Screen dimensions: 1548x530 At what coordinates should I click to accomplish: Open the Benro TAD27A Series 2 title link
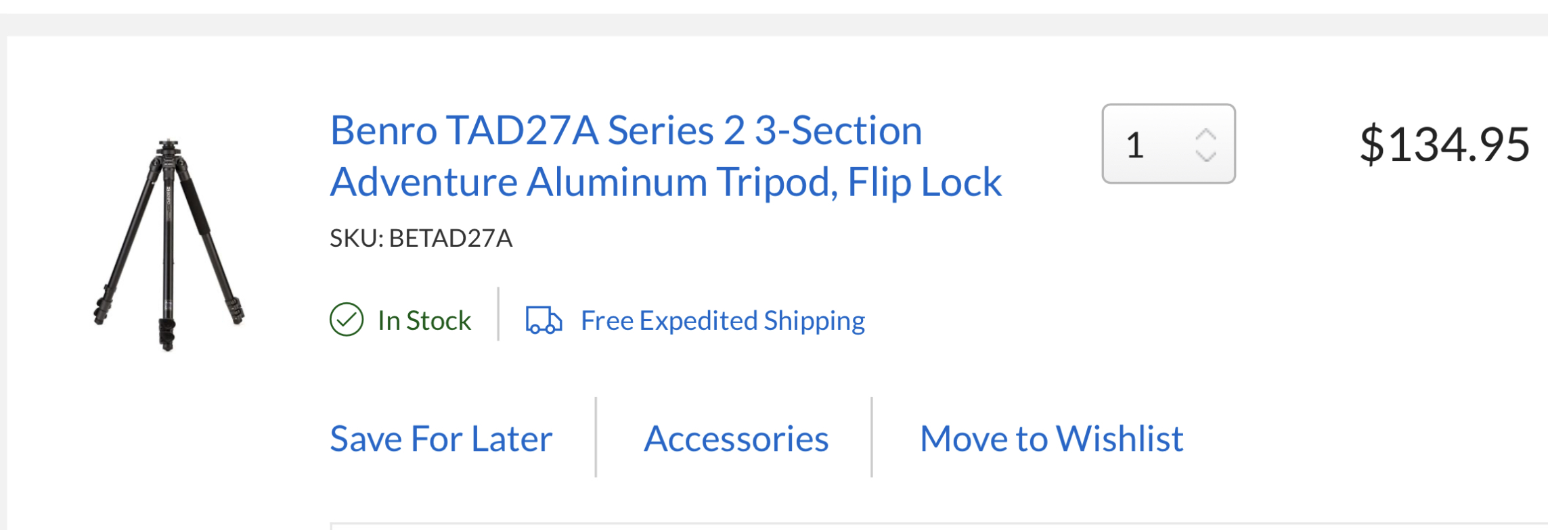click(x=665, y=155)
